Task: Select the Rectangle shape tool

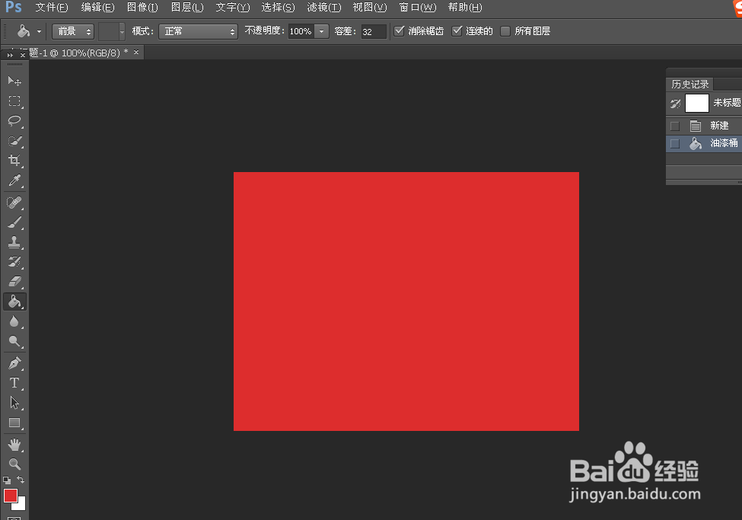Action: (14, 423)
